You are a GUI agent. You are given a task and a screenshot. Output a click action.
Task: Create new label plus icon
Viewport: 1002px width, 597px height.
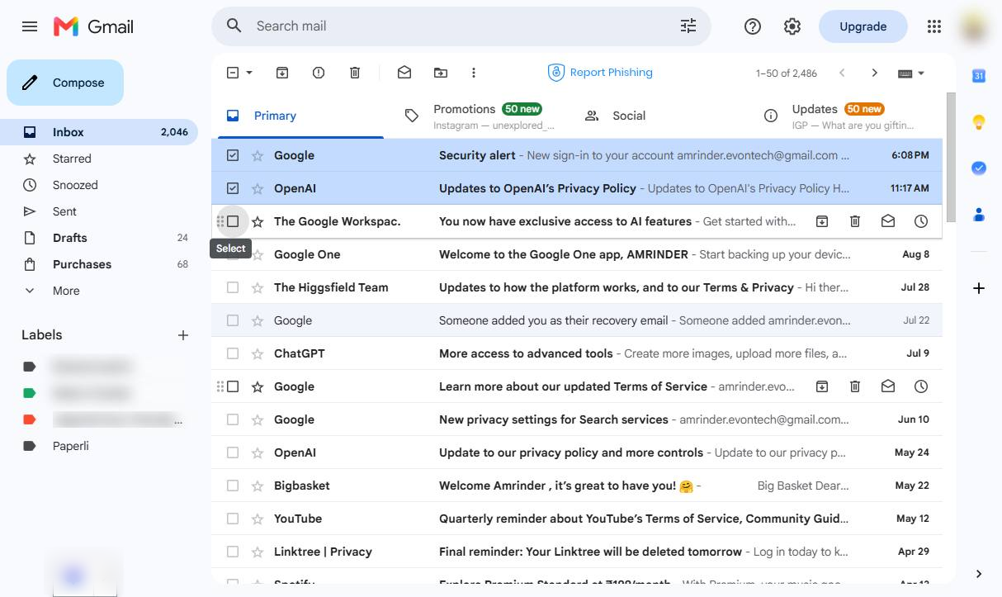coord(183,335)
